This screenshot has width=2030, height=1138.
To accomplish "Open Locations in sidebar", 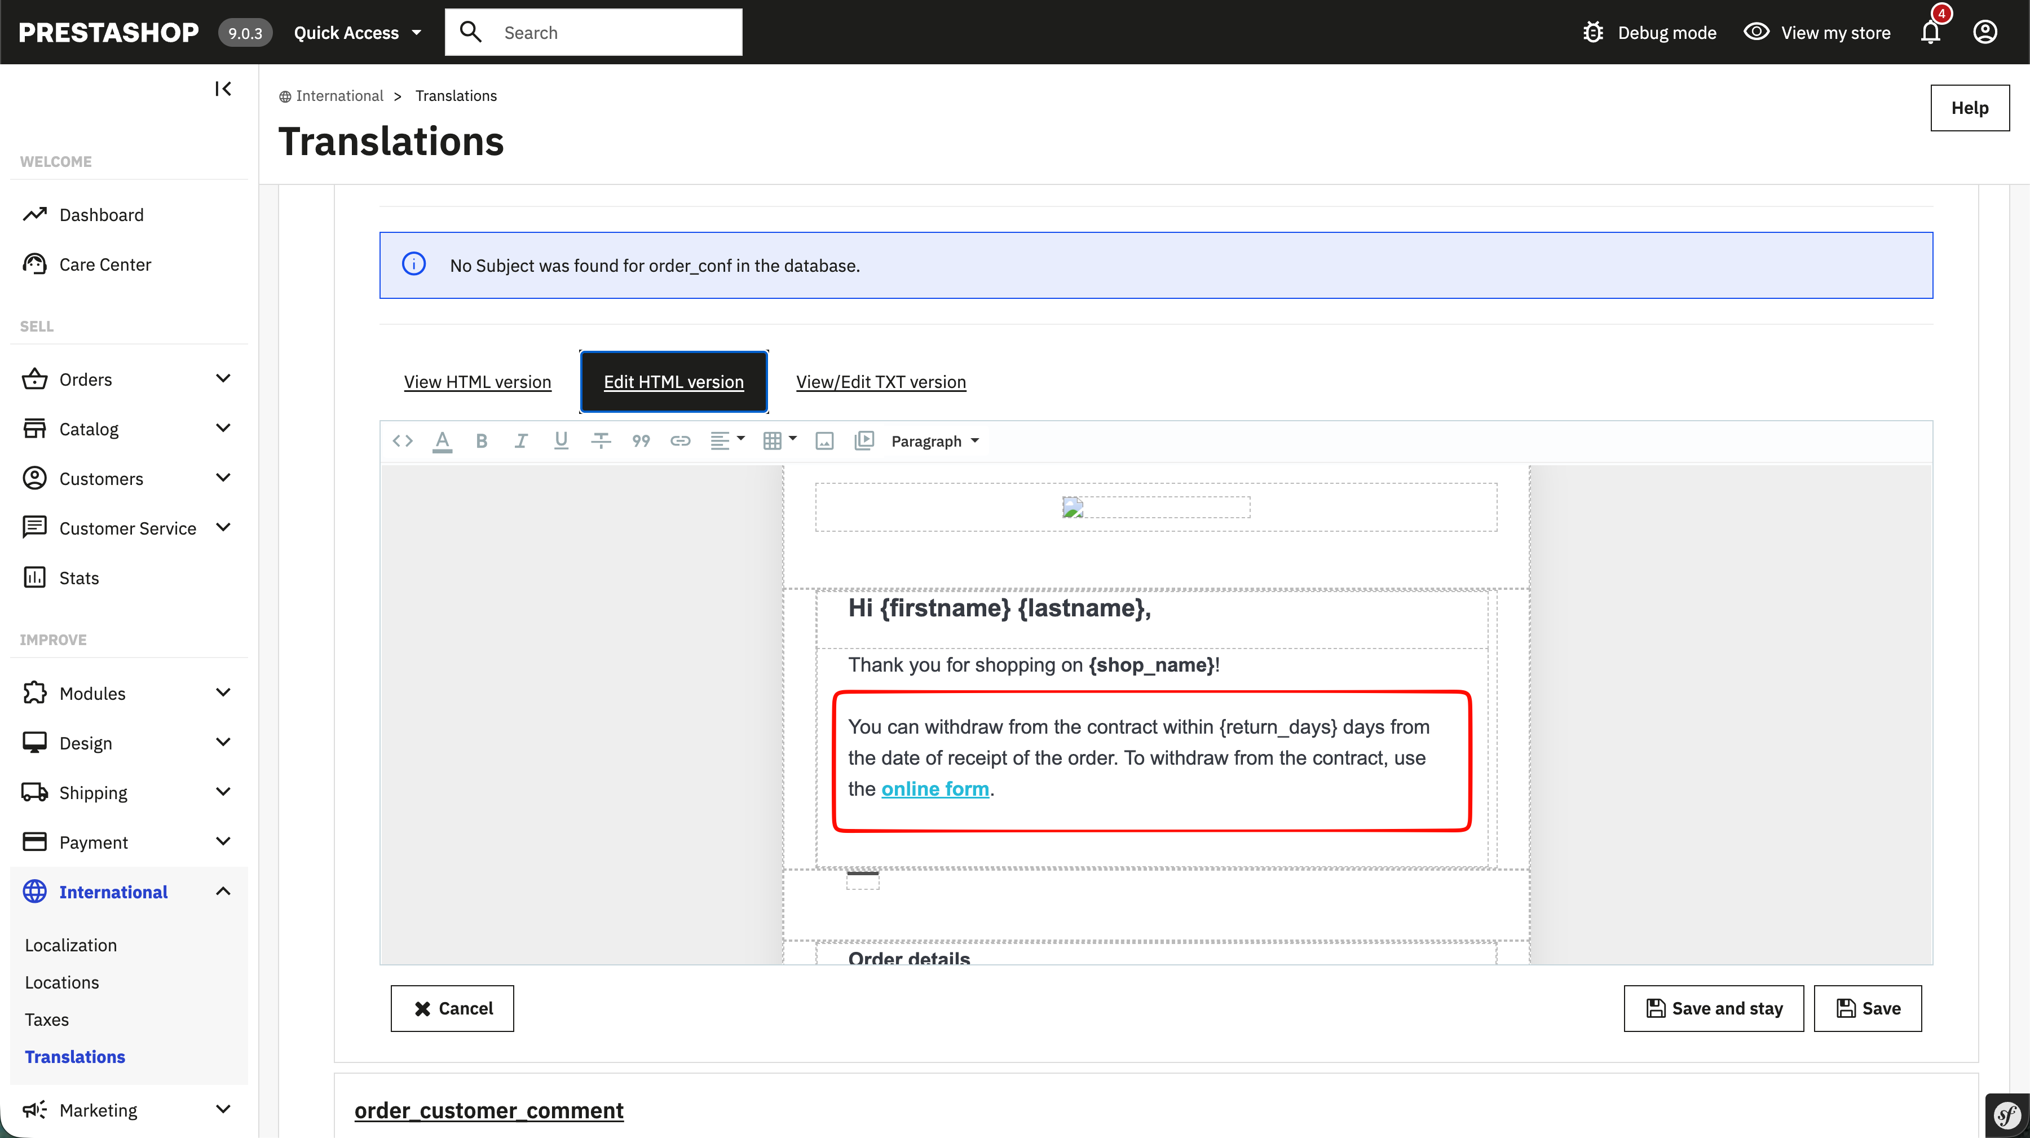I will point(61,982).
